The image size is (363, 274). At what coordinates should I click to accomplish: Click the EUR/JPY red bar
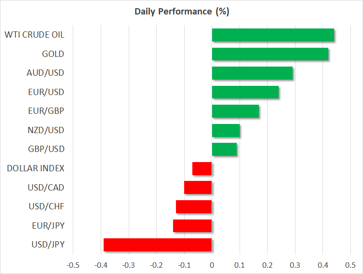tap(192, 225)
